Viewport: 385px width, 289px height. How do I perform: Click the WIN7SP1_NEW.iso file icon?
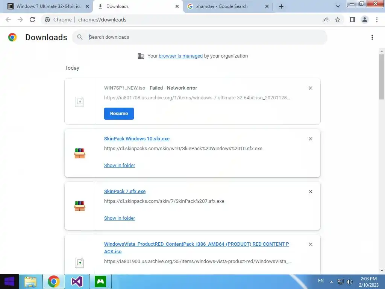(80, 102)
